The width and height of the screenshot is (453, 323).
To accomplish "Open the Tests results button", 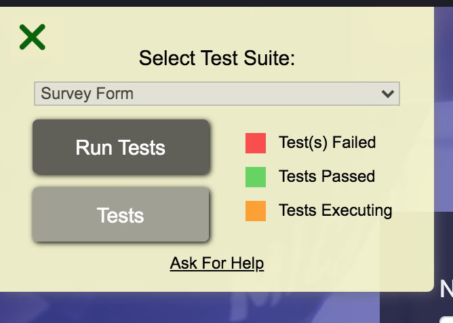I will (x=121, y=215).
